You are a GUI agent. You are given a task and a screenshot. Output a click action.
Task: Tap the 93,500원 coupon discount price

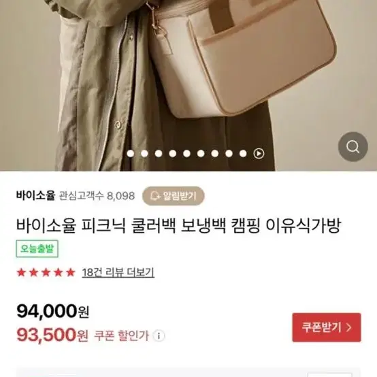tap(52, 335)
